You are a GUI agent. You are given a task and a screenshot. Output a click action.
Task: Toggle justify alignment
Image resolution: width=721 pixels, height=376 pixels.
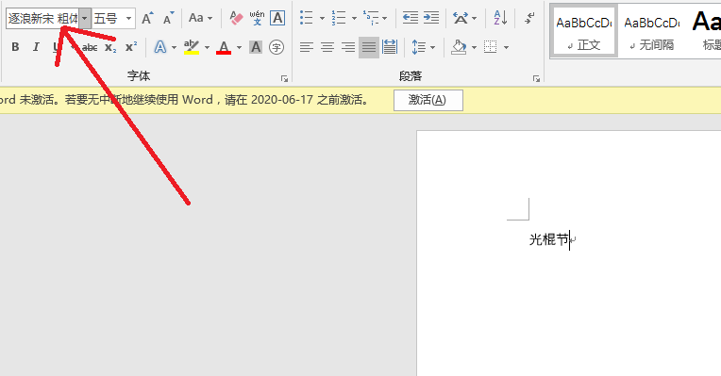click(369, 47)
